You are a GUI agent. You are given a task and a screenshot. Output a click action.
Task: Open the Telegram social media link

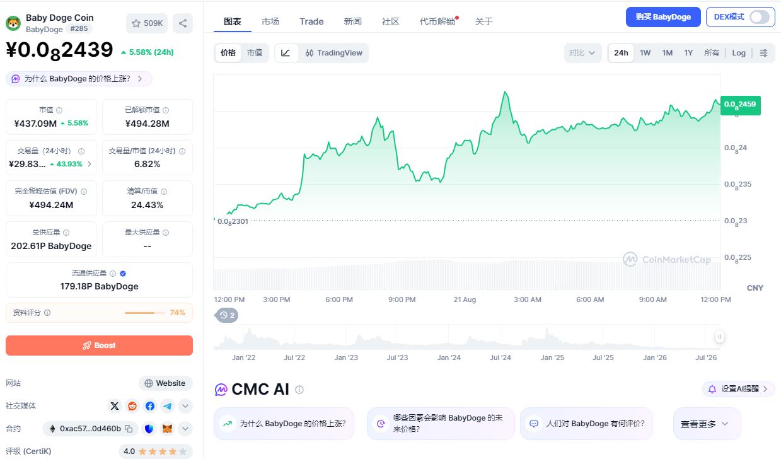[167, 406]
